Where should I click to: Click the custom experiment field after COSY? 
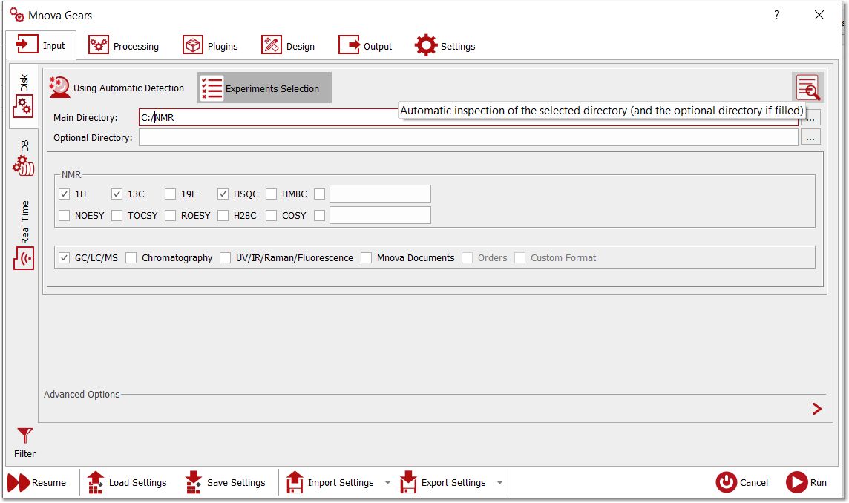(x=380, y=215)
